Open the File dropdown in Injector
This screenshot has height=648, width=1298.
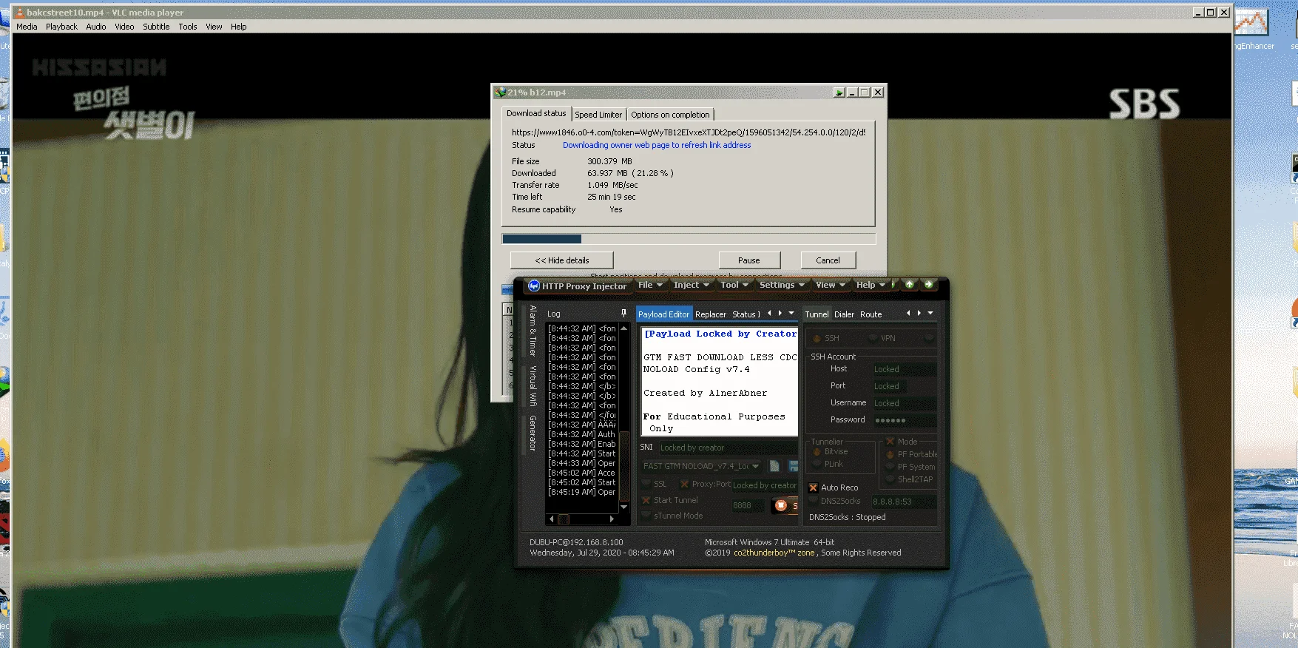coord(650,285)
